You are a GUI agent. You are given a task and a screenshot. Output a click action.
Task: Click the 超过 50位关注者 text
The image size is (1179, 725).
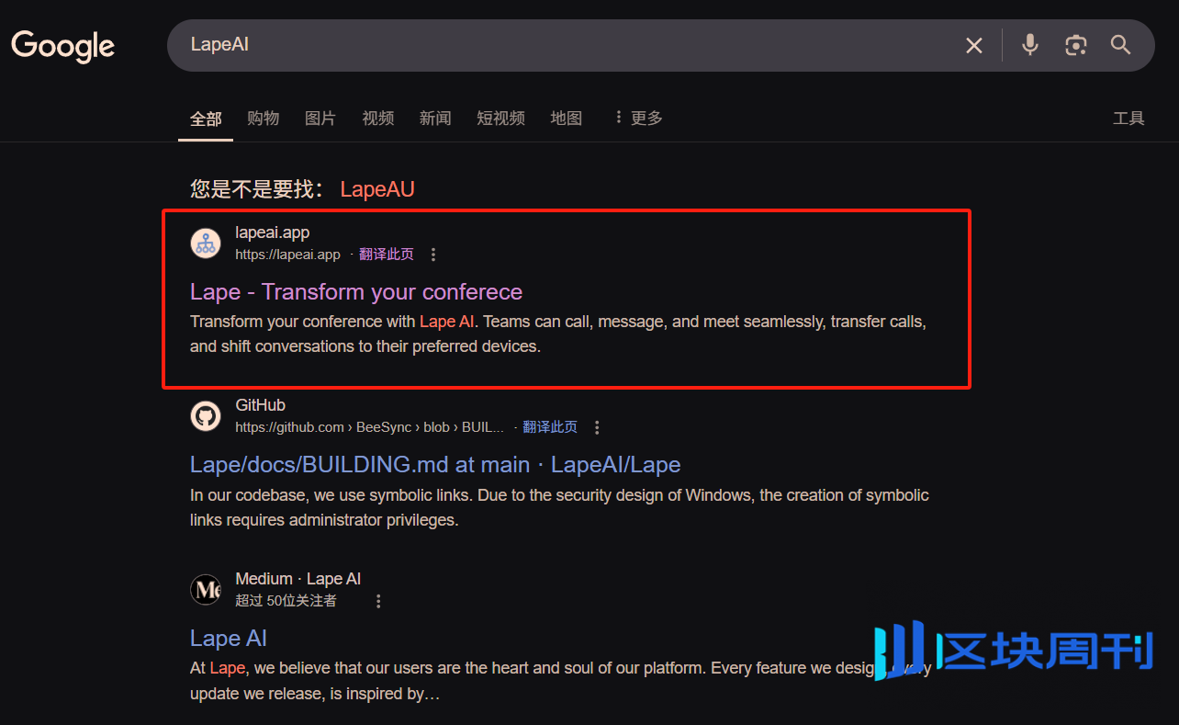286,601
